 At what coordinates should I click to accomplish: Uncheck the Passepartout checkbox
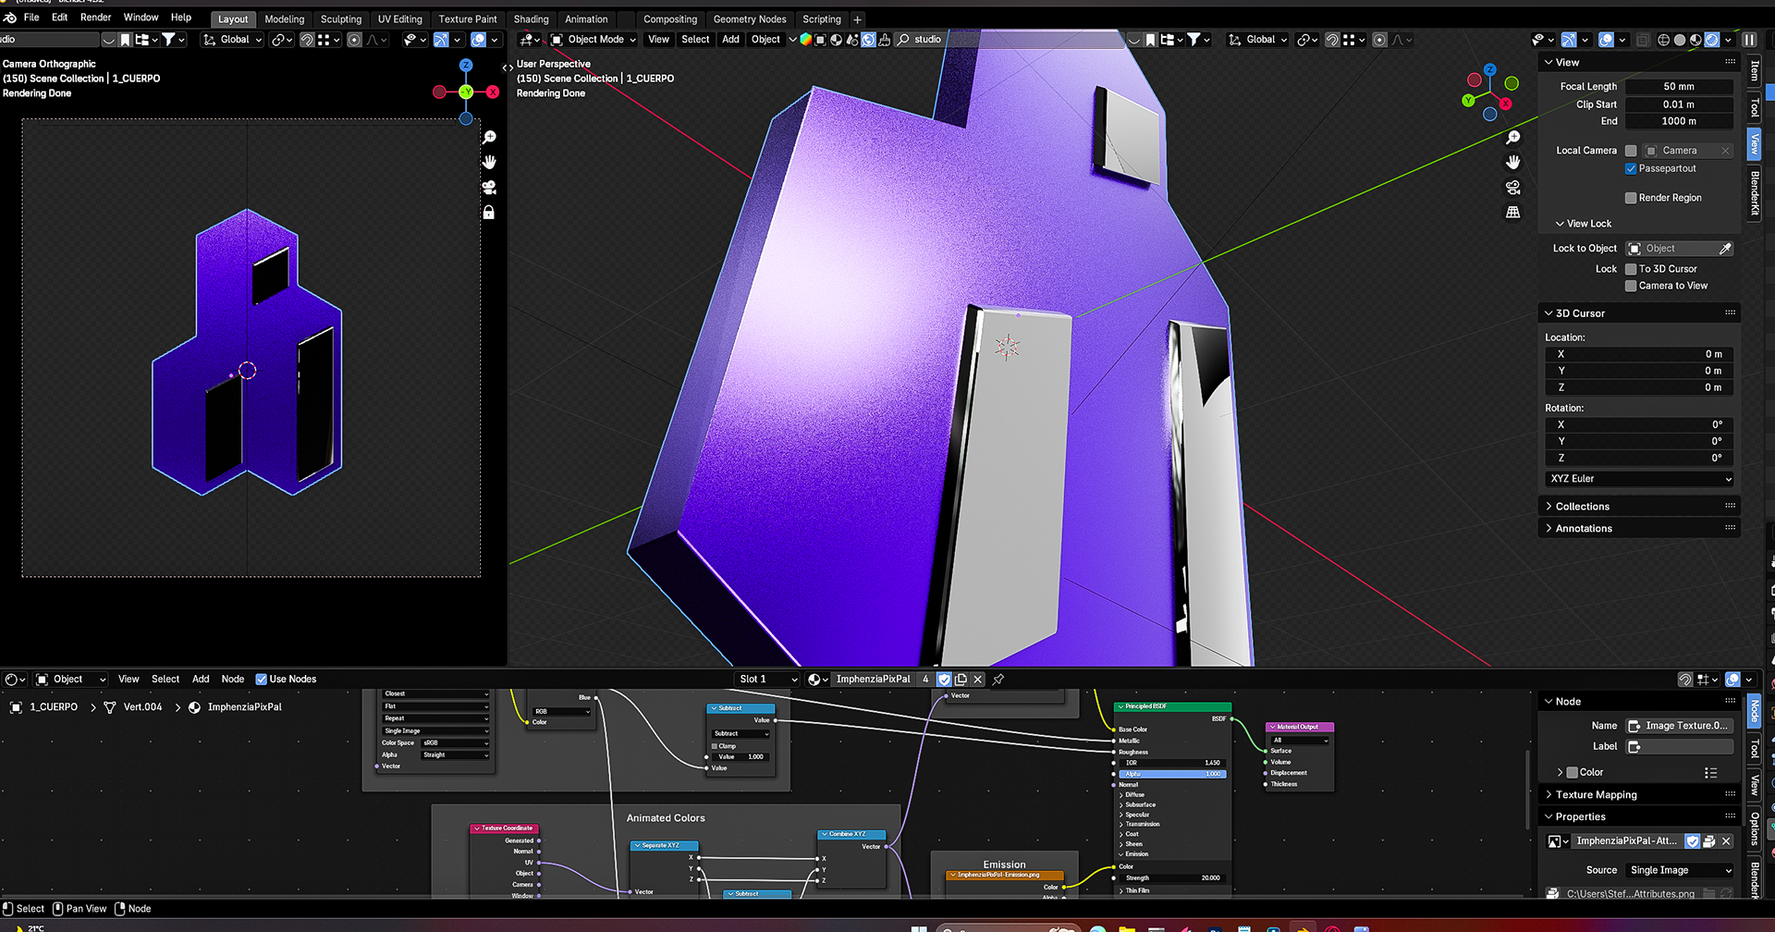(x=1631, y=169)
